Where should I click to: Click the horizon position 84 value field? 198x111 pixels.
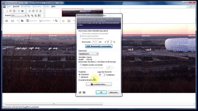coord(101,75)
